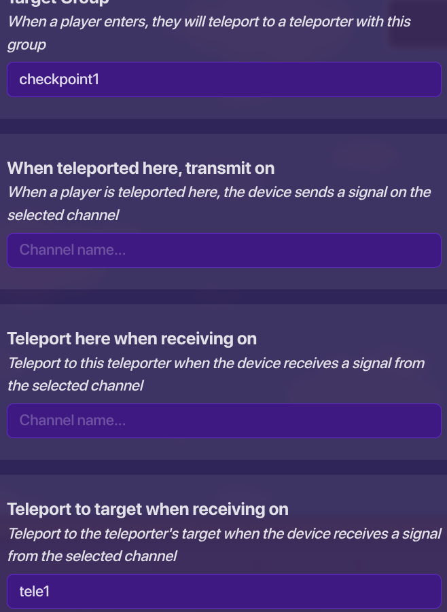Click the 'tele1' text value
Viewport: 447px width, 612px height.
(x=35, y=591)
